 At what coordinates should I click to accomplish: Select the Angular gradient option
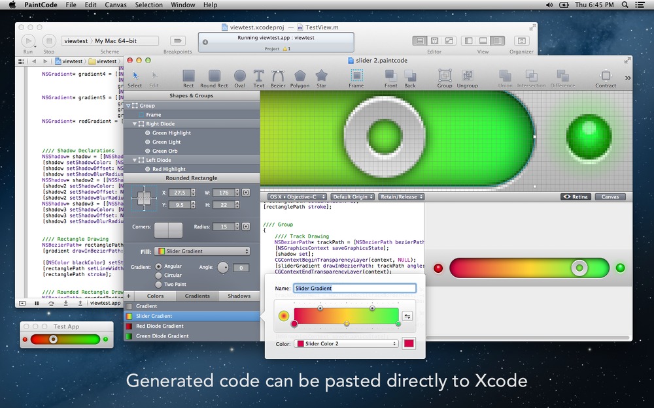point(158,266)
